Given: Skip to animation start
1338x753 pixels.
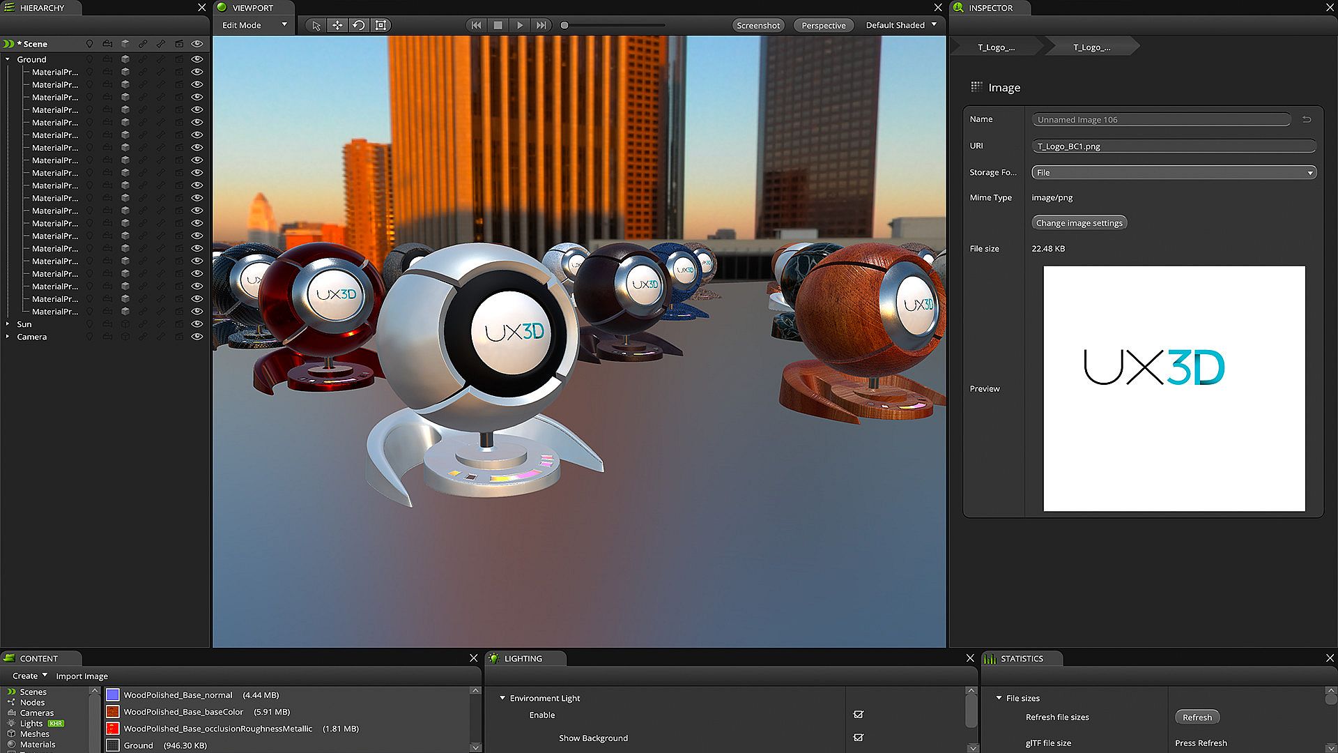Looking at the screenshot, I should pyautogui.click(x=476, y=25).
